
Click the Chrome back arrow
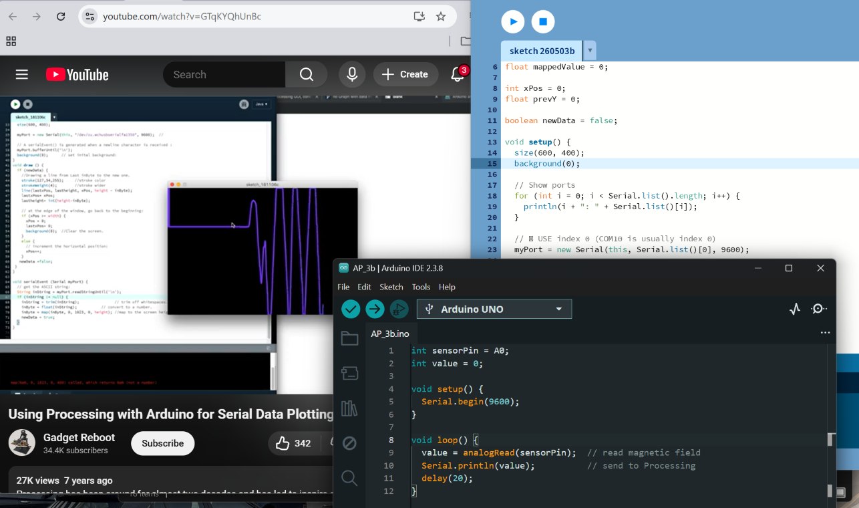[x=13, y=17]
